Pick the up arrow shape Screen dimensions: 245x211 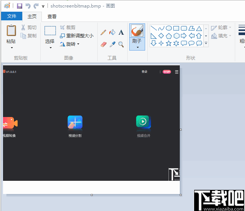199,36
